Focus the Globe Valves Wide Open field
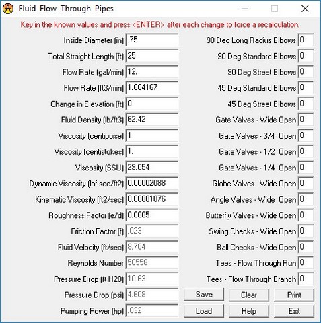This screenshot has width=321, height=323. 306,183
